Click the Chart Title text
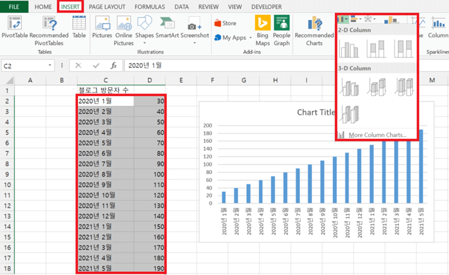This screenshot has width=449, height=275. tap(316, 112)
